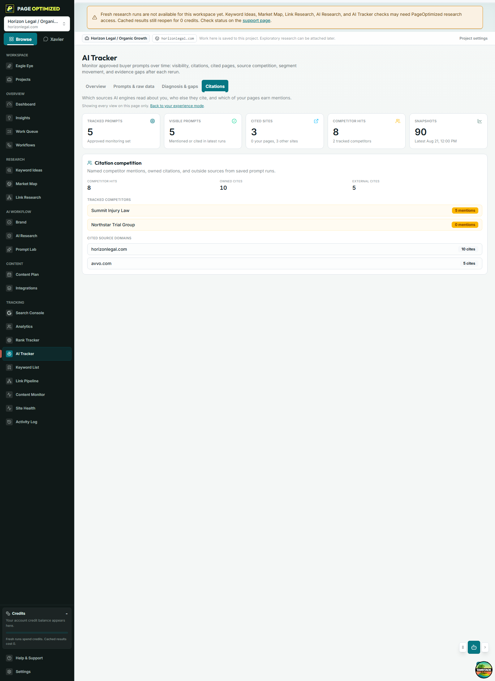Viewport: 495px width, 681px height.
Task: Open AI Research via its shield icon
Action: click(x=9, y=236)
